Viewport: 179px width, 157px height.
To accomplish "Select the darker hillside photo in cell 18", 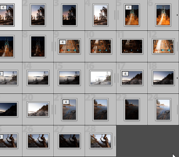I will (163, 78).
